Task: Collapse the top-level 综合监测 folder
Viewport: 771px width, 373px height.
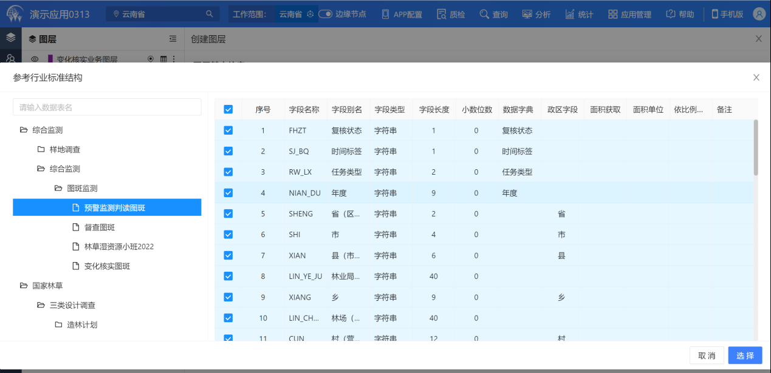Action: (x=24, y=130)
